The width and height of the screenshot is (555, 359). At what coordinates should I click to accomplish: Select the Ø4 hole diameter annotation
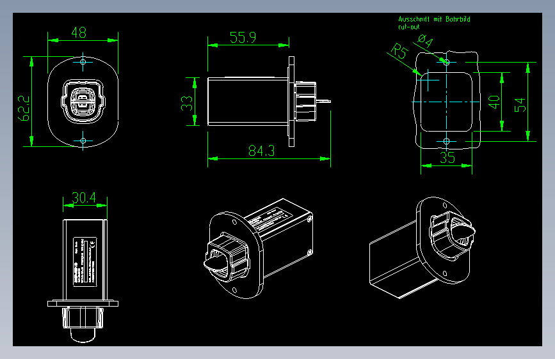point(425,41)
